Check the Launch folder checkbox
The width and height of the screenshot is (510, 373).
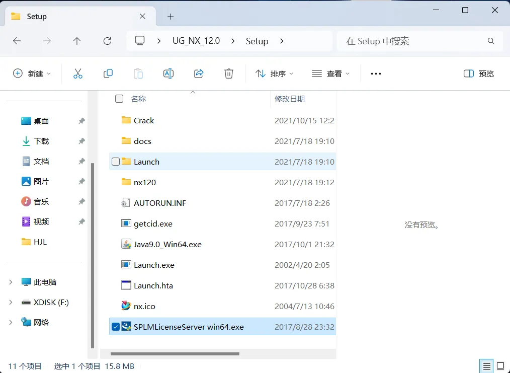(x=116, y=162)
